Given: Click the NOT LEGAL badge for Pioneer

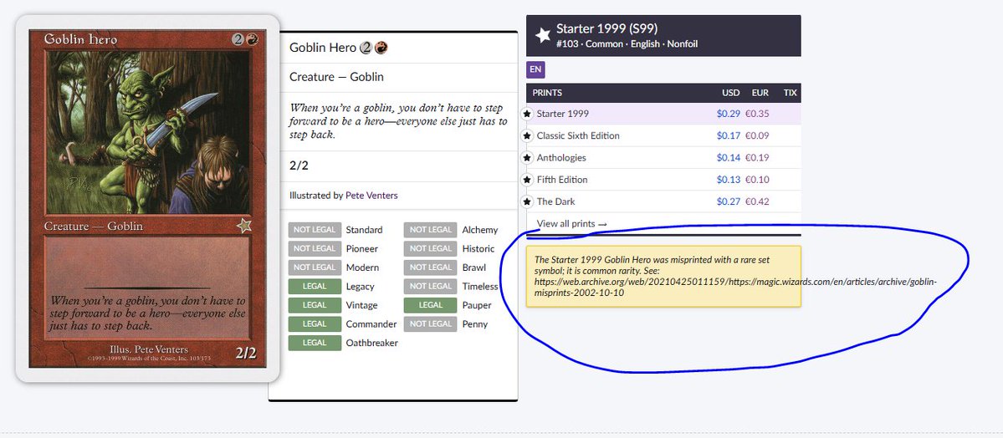Looking at the screenshot, I should point(314,249).
